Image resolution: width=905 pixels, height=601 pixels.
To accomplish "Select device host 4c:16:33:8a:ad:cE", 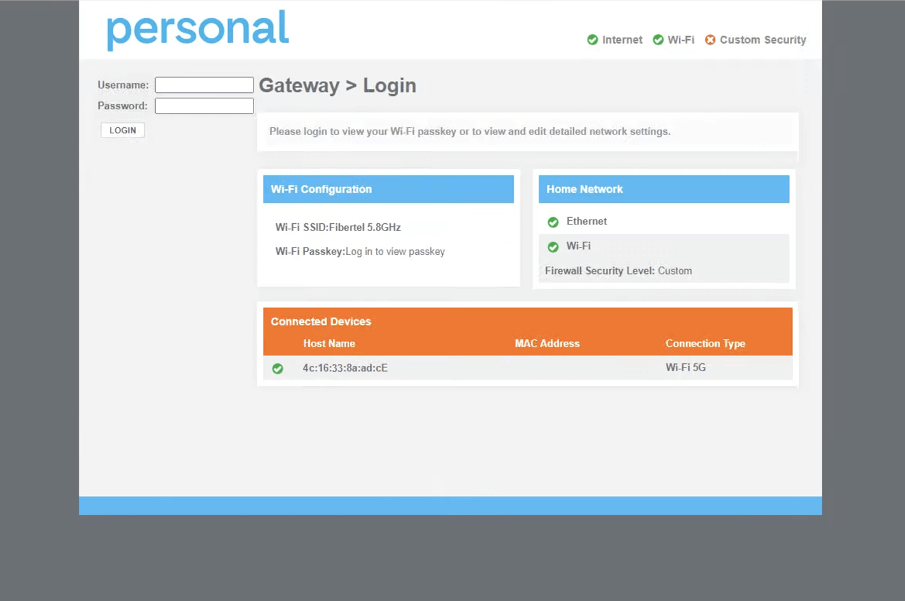I will (345, 368).
